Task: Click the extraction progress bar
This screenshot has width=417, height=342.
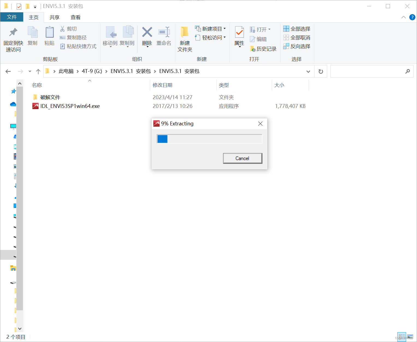Action: coord(209,139)
